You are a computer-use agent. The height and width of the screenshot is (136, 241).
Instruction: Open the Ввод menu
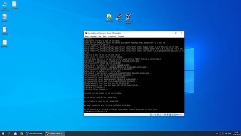[105, 36]
